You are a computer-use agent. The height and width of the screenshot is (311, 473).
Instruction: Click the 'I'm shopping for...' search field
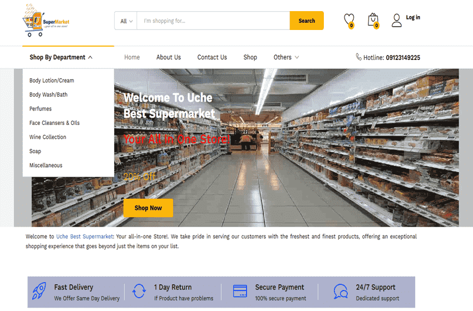(213, 21)
